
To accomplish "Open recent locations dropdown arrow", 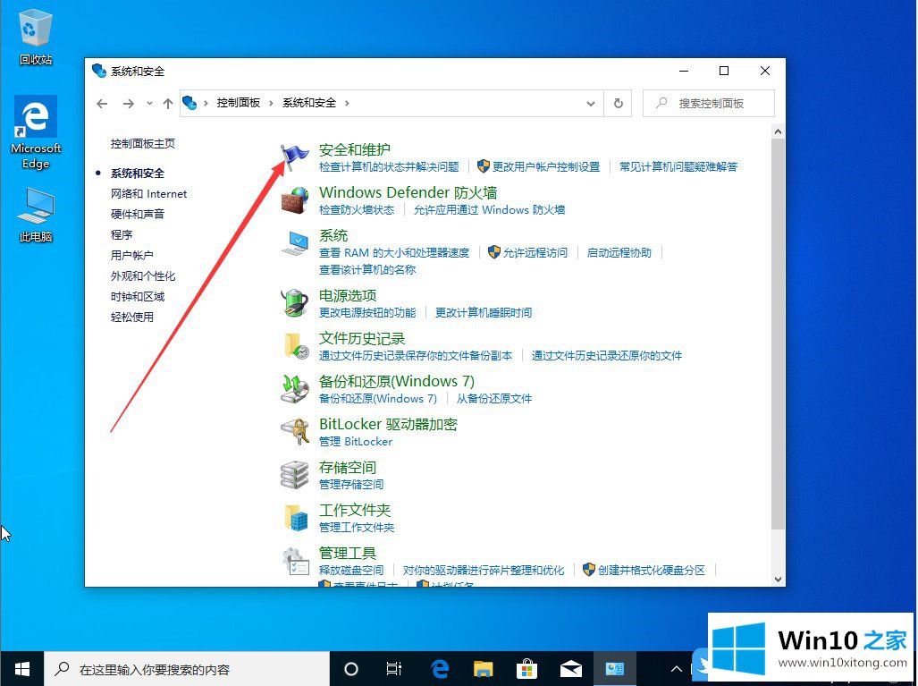I will [x=149, y=104].
